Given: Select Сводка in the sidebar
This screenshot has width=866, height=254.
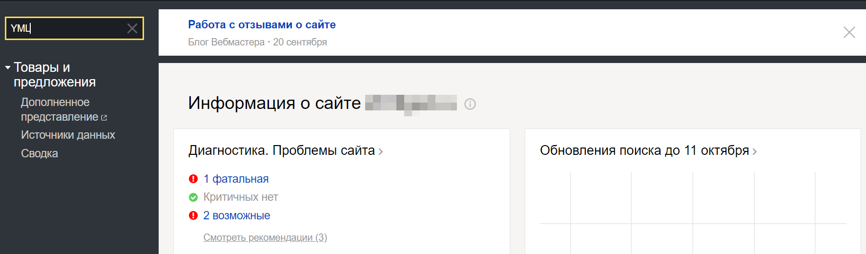Looking at the screenshot, I should (40, 153).
